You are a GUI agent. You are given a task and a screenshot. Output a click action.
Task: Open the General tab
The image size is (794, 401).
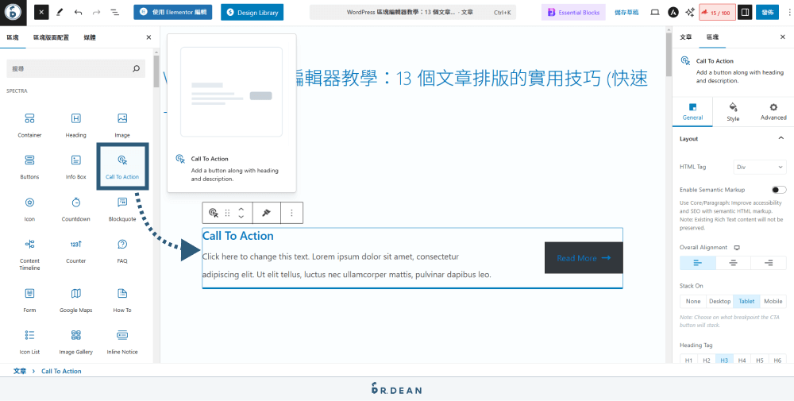coord(692,112)
